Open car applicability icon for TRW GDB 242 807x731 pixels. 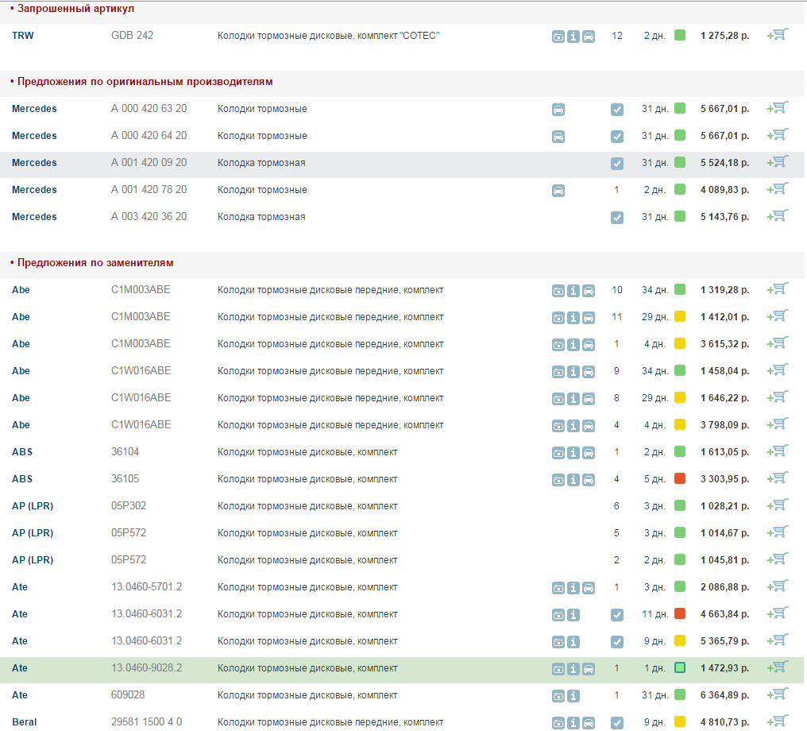(589, 37)
